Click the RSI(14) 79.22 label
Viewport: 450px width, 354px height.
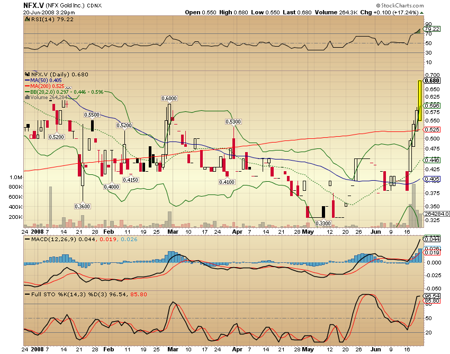[53, 21]
